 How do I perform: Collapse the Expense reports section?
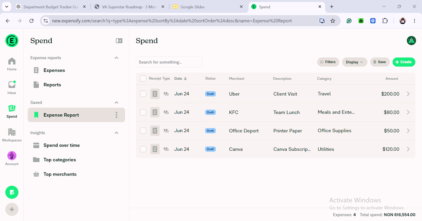point(116,58)
